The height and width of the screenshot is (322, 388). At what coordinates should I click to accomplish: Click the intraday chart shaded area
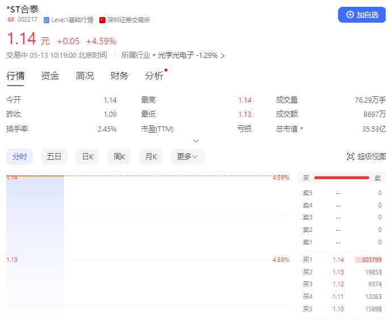click(35, 246)
